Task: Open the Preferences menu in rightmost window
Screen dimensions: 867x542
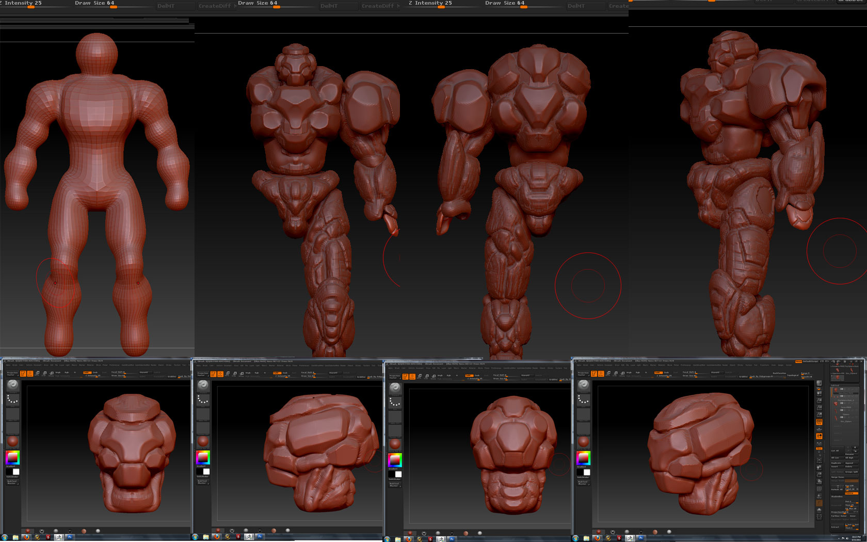Action: click(x=686, y=365)
